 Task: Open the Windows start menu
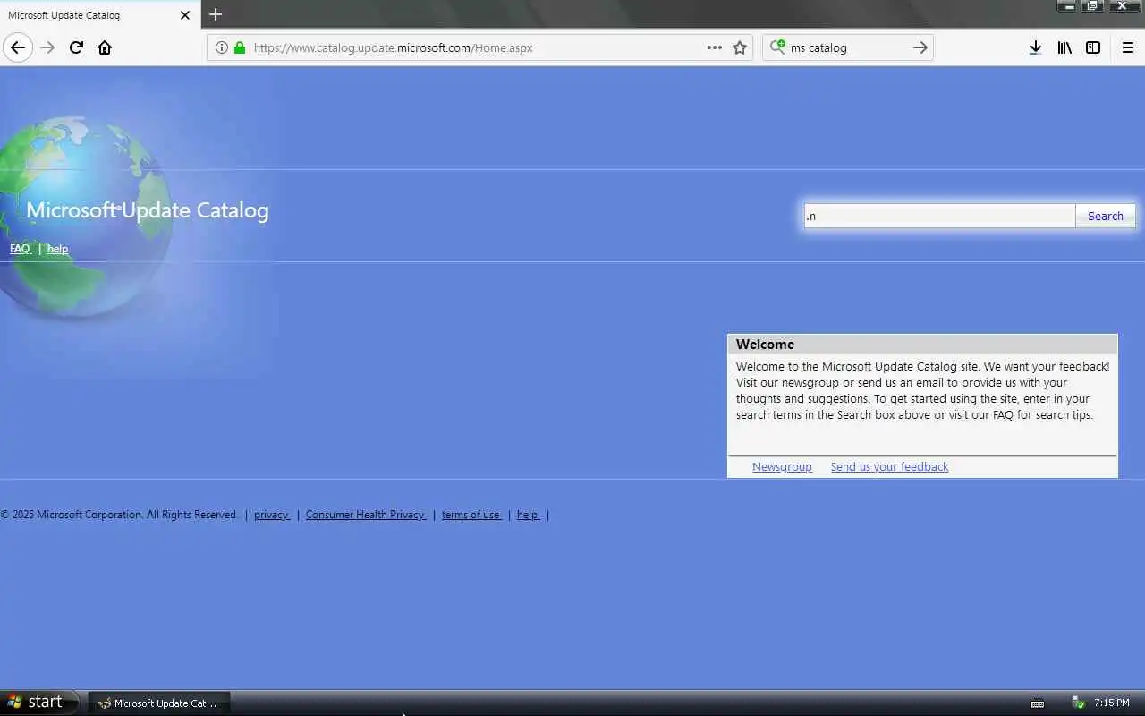[x=39, y=703]
